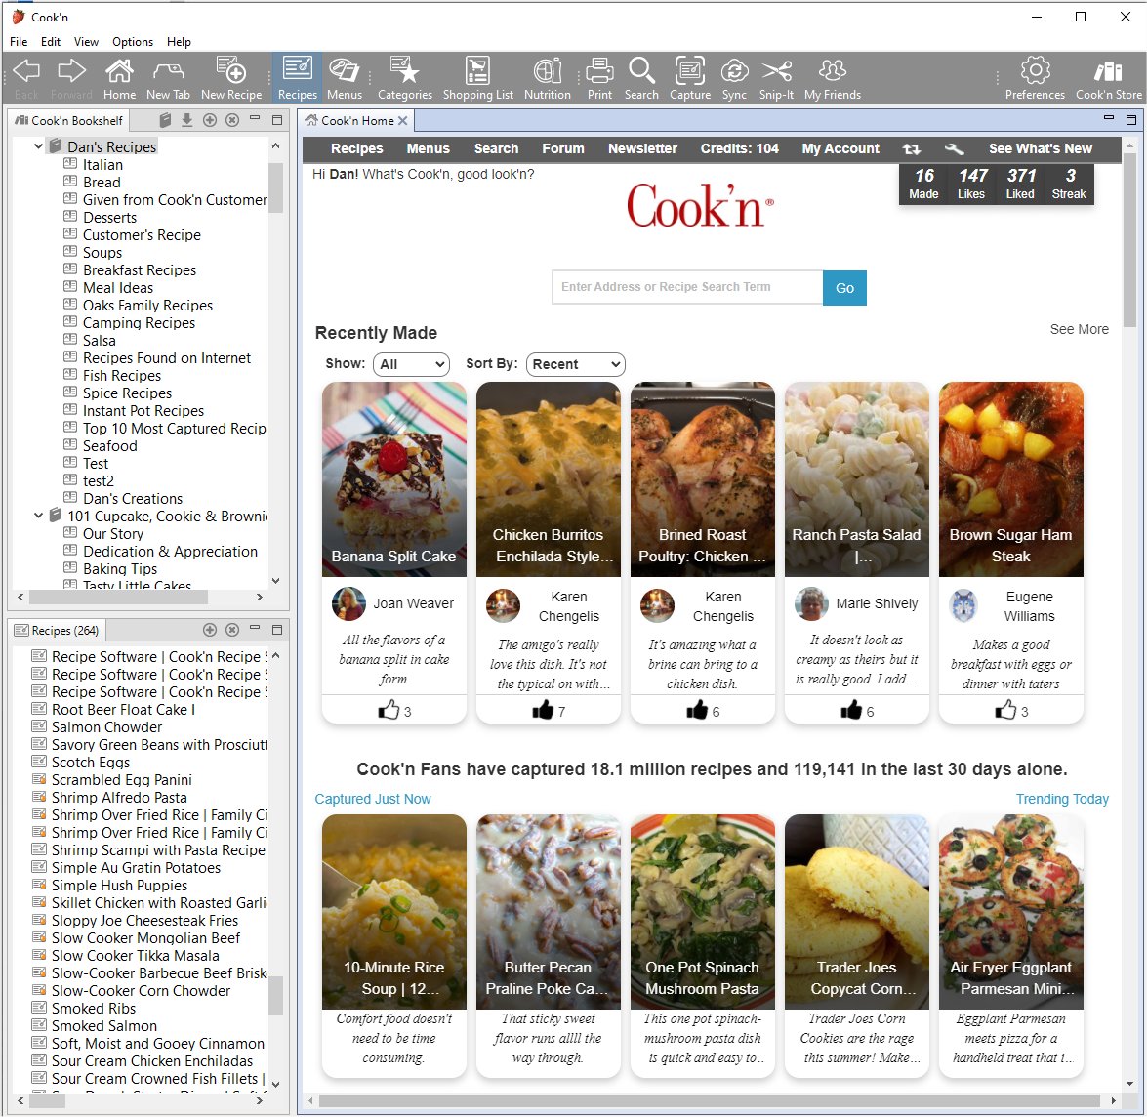Collapse the Dan's Recipes cookbook
The width and height of the screenshot is (1147, 1117).
click(x=39, y=146)
